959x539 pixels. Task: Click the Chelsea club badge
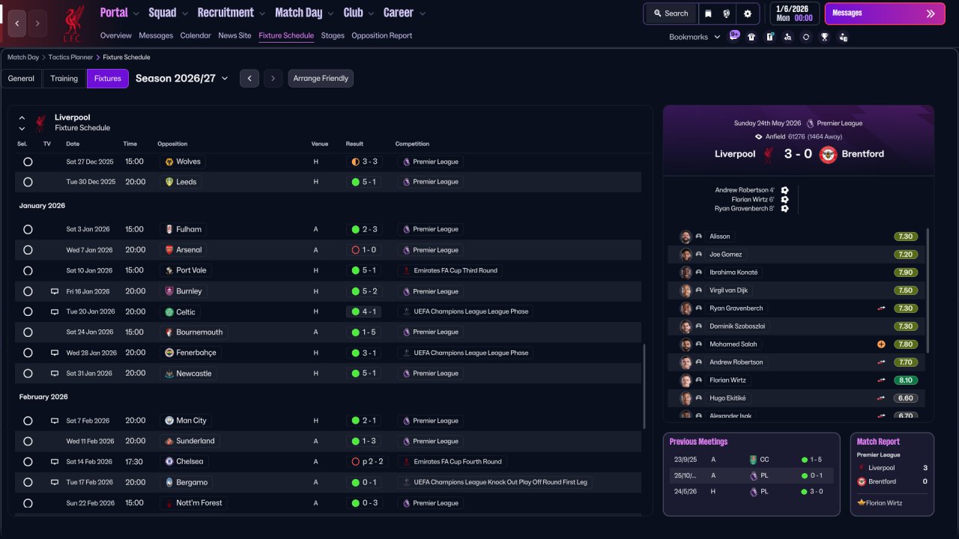click(x=169, y=462)
